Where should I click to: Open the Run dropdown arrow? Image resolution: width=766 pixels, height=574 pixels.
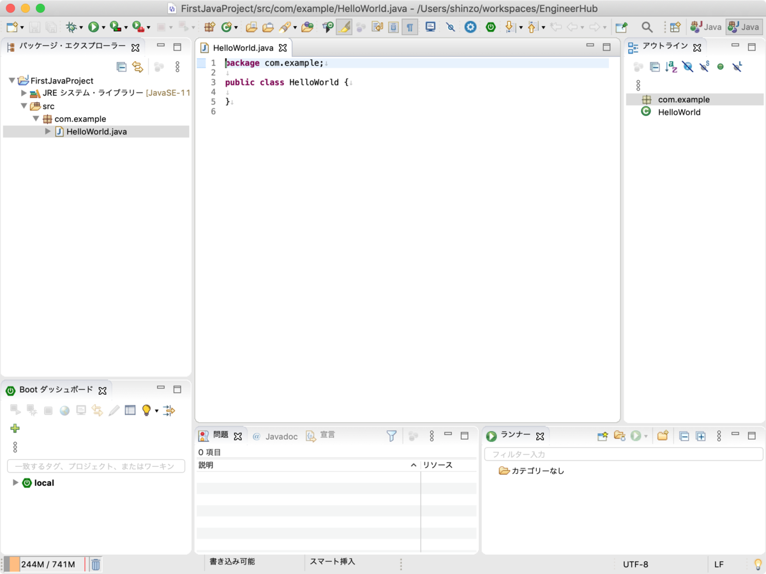tap(103, 27)
